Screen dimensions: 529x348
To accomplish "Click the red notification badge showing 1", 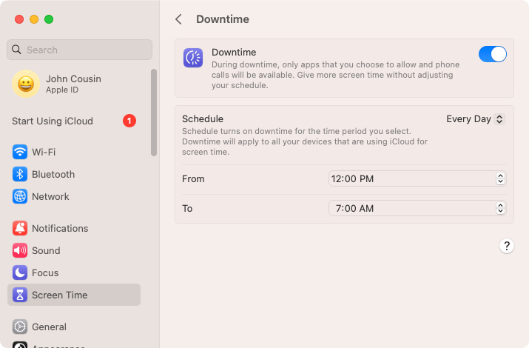I will (x=129, y=121).
